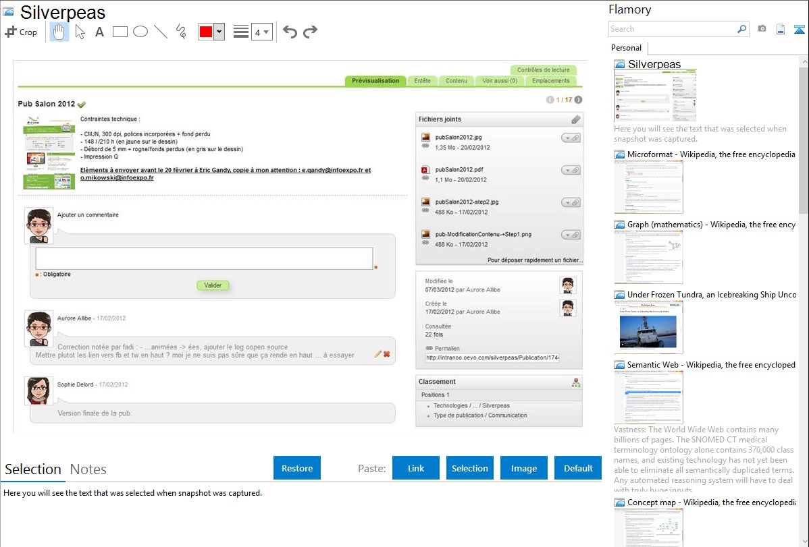Click the red color swatch
Screen dimensions: 809x547
tap(206, 32)
